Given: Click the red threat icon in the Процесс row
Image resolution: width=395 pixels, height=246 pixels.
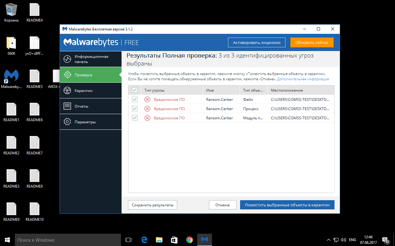Looking at the screenshot, I should click(x=148, y=109).
